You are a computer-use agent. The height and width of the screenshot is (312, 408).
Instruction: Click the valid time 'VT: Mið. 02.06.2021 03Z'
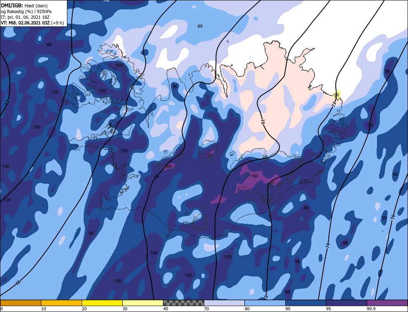(26, 23)
